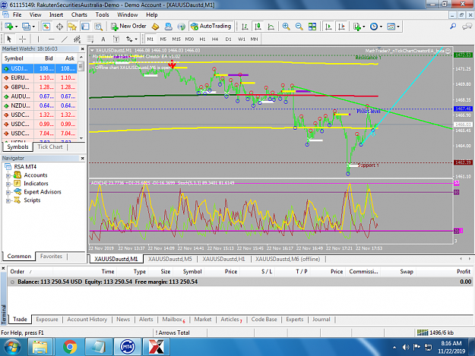Select the Fibonacci Retracement tool
Viewport: 475px width, 356px height.
point(90,39)
